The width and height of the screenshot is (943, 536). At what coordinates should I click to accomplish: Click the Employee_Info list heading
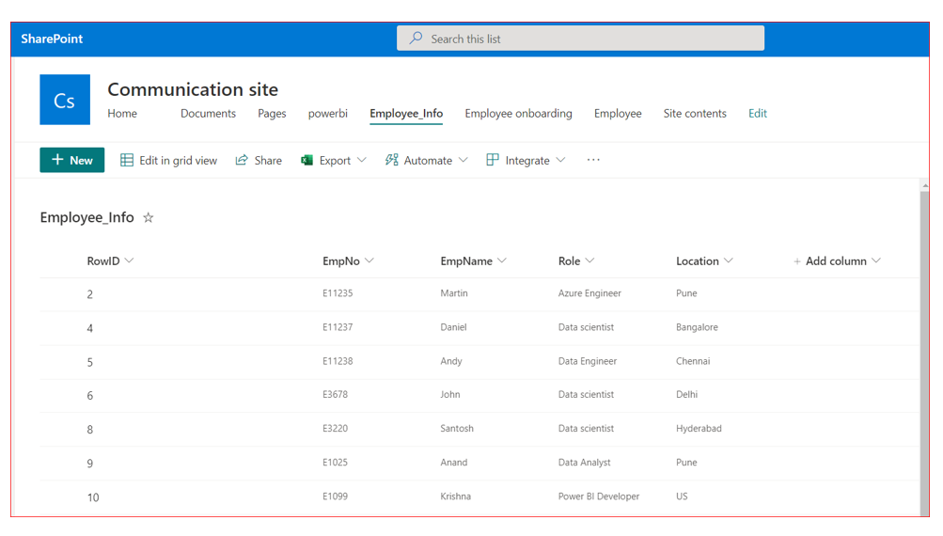pos(86,217)
